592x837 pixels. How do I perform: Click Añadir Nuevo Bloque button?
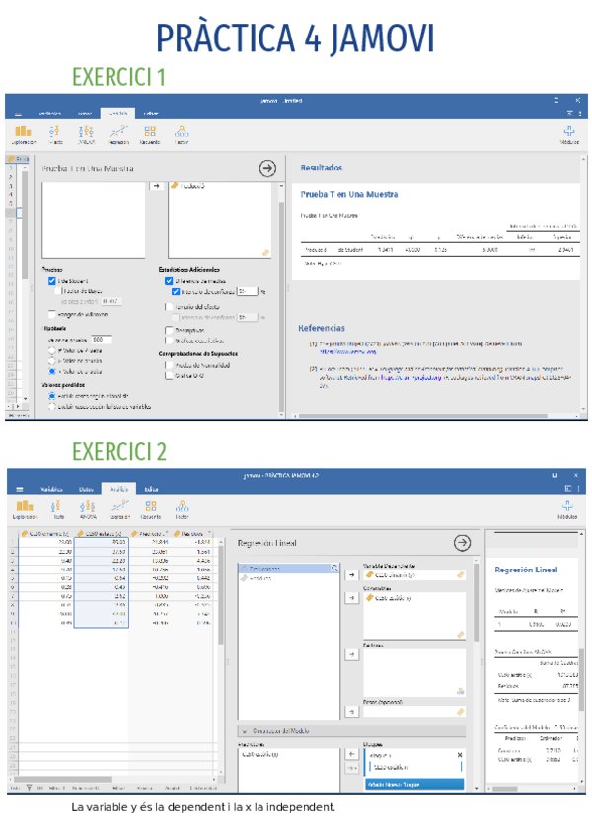tap(414, 784)
